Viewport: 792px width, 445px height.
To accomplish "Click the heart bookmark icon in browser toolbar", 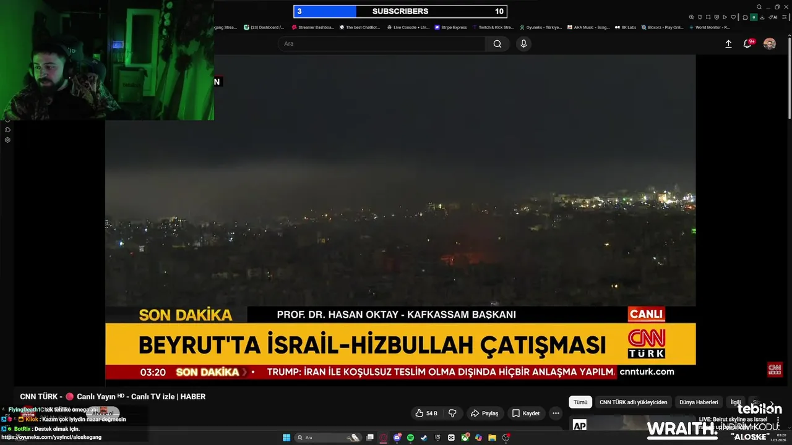I will point(733,17).
